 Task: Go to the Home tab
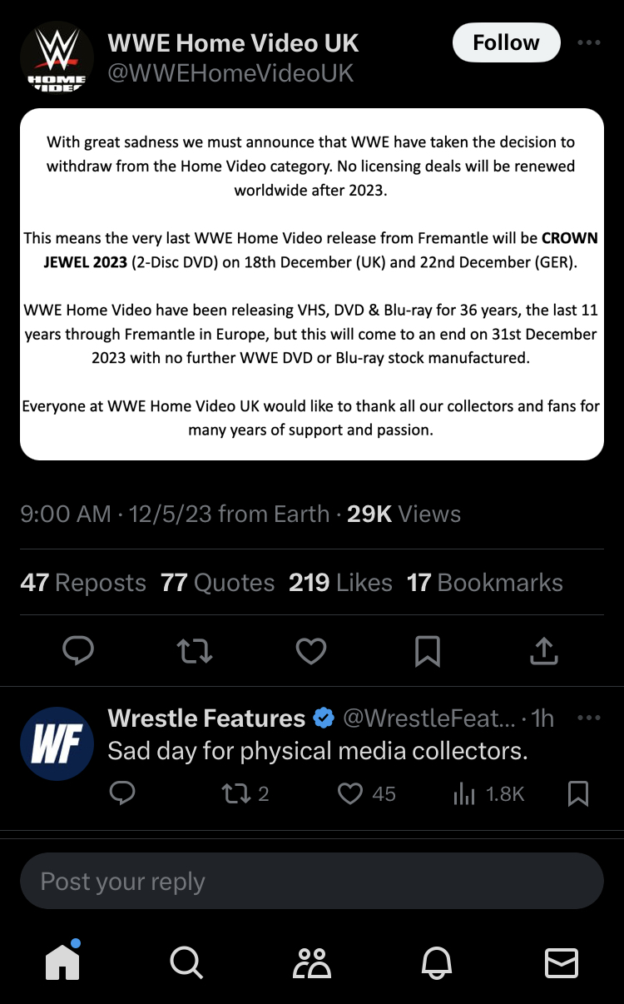(63, 962)
